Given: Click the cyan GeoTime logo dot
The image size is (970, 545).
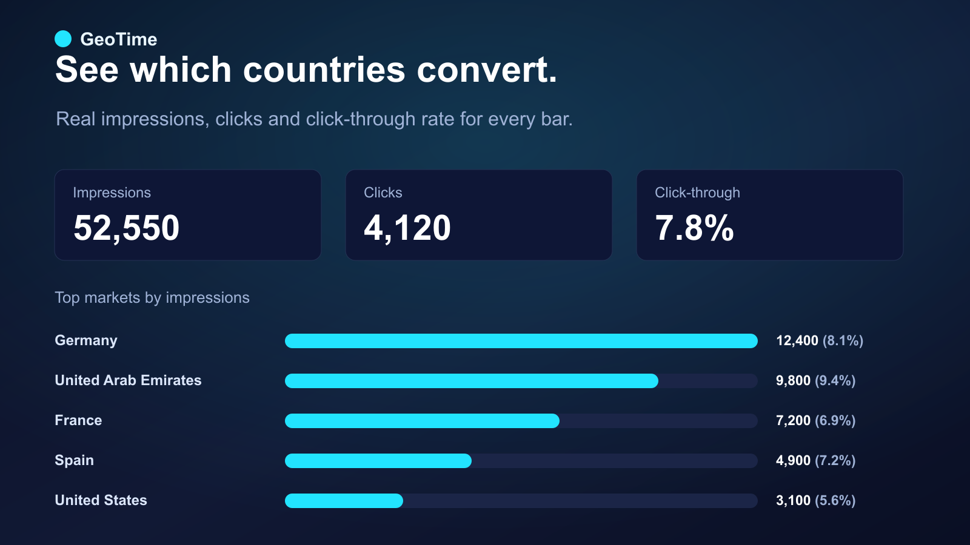Looking at the screenshot, I should coord(63,39).
